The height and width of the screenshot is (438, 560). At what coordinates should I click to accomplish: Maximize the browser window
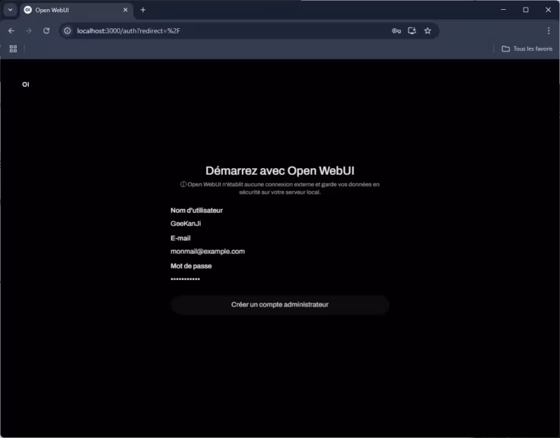point(526,10)
